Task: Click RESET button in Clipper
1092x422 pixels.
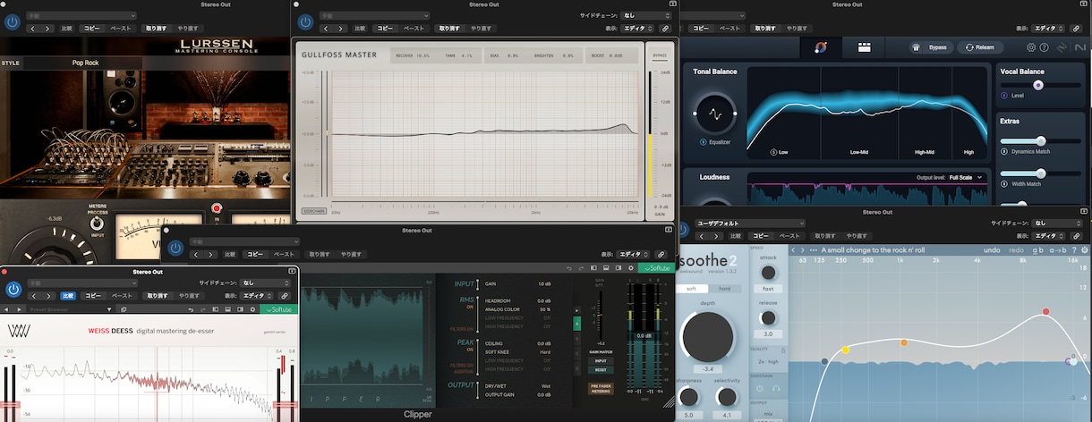Action: click(x=601, y=369)
